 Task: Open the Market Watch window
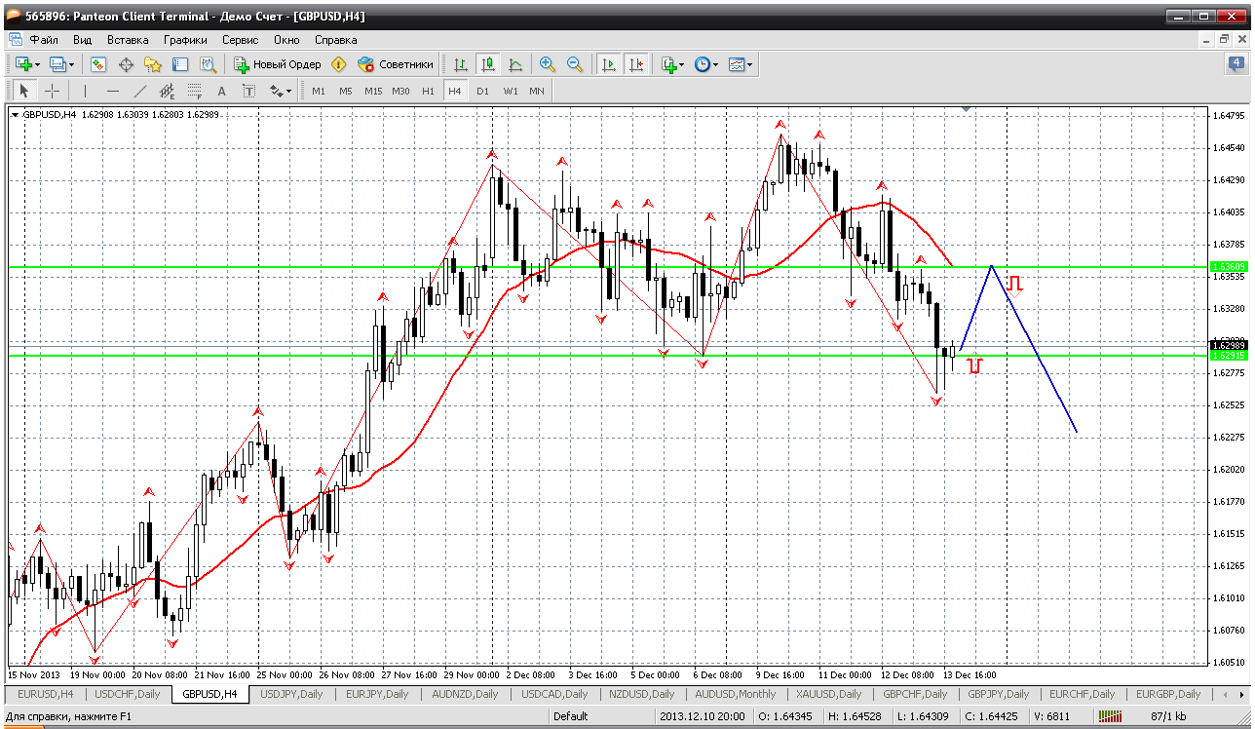pos(98,64)
